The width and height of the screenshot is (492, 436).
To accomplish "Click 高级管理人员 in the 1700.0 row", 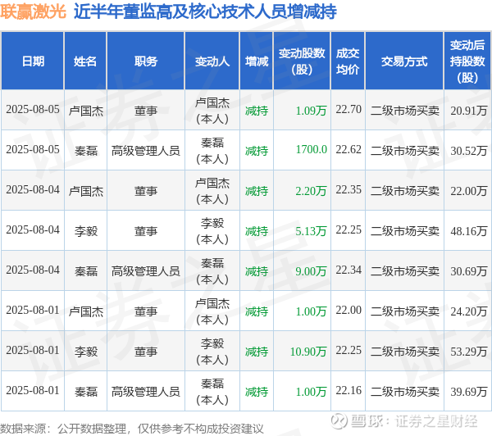I will coord(146,151).
